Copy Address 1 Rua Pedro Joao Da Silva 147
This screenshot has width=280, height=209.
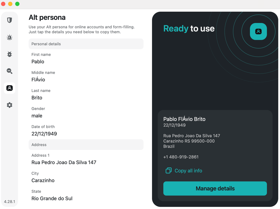(64, 162)
